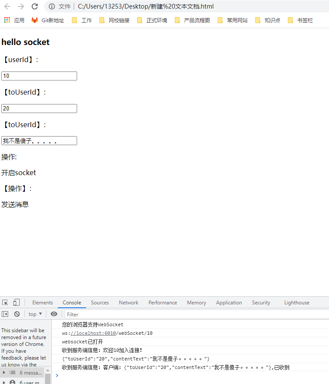Open the 知识点 bookmark folder
The width and height of the screenshot is (329, 384).
tap(268, 20)
